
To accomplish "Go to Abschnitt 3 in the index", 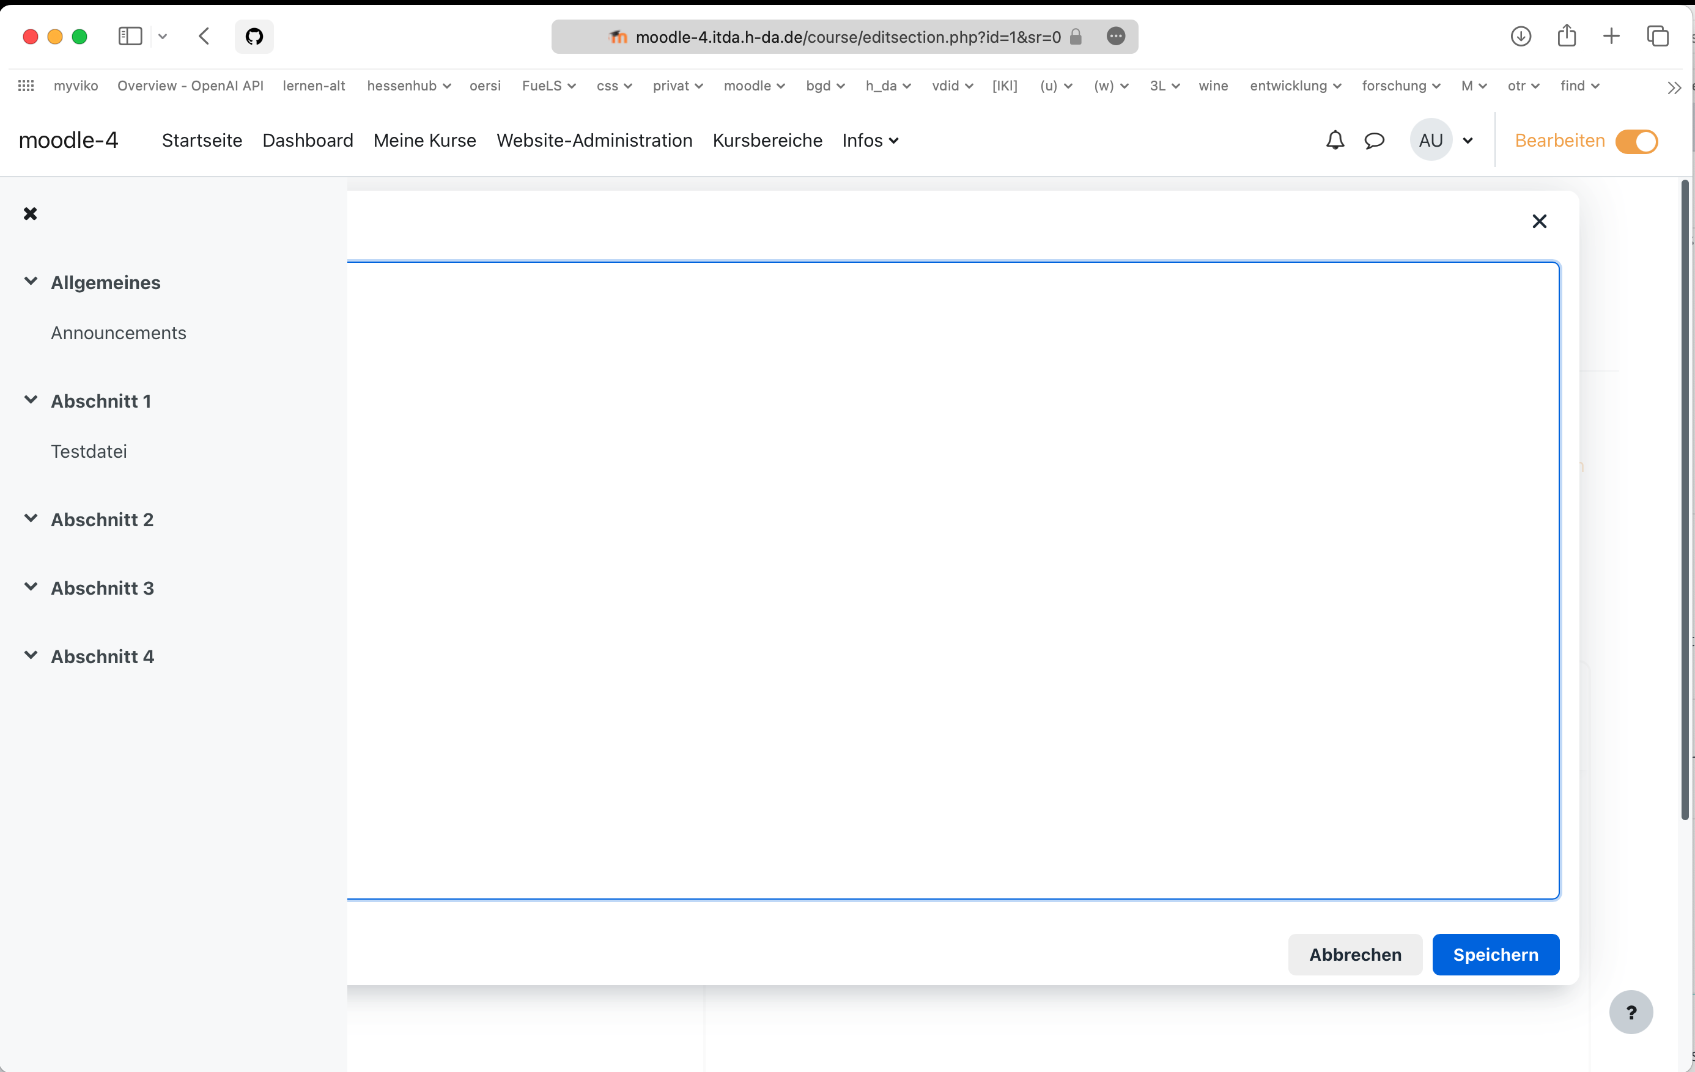I will (x=102, y=587).
